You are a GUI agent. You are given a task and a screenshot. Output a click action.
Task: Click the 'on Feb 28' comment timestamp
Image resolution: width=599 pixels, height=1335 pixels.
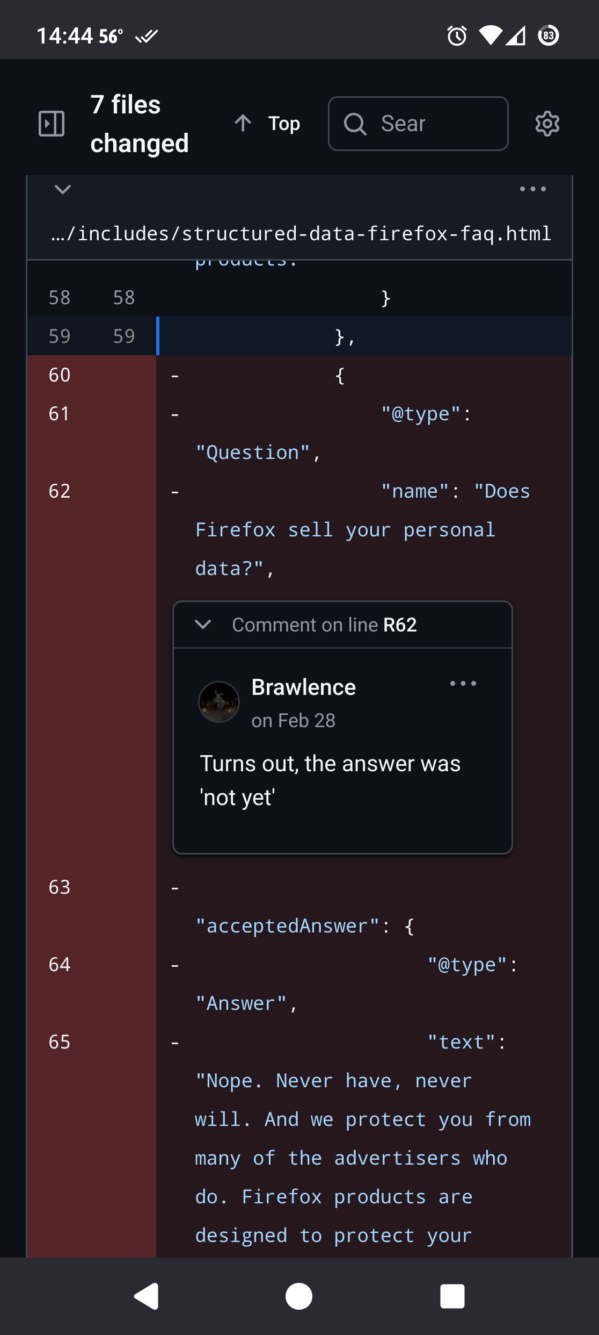[x=293, y=721]
